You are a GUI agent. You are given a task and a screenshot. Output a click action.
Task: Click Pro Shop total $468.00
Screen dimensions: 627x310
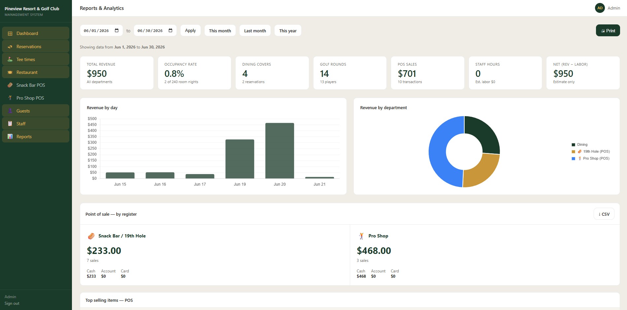coord(374,251)
